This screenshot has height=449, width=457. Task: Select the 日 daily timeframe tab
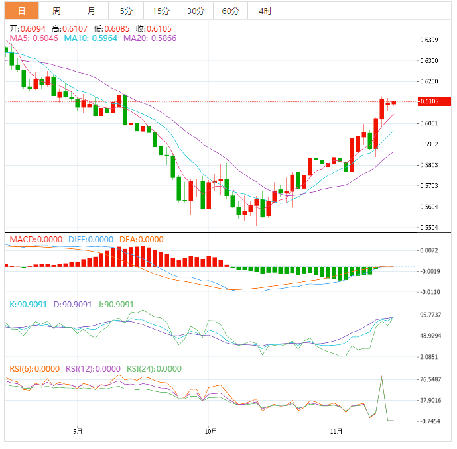22,11
